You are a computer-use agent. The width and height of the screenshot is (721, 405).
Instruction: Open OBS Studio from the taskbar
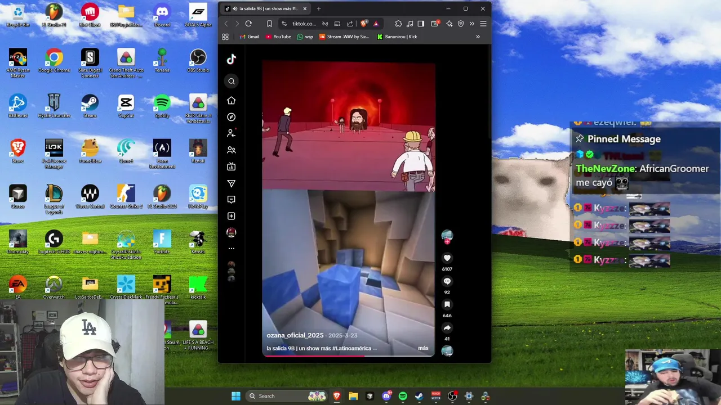point(452,396)
